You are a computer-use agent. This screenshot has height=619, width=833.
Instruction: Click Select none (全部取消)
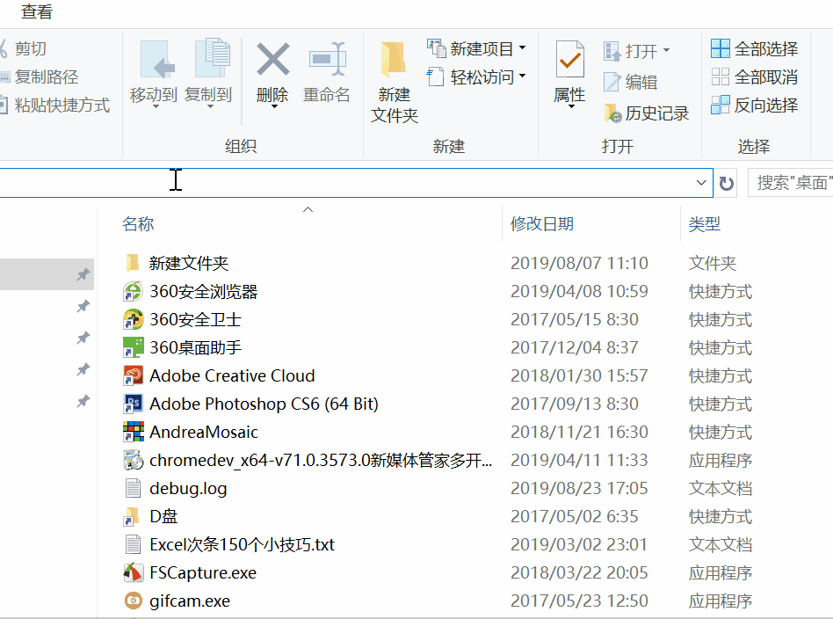point(755,77)
